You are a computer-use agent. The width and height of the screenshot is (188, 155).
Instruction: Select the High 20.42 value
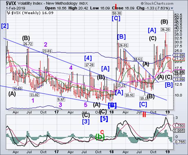pos(78,8)
